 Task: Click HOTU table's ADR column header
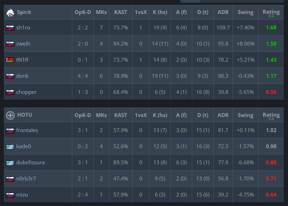pos(223,115)
